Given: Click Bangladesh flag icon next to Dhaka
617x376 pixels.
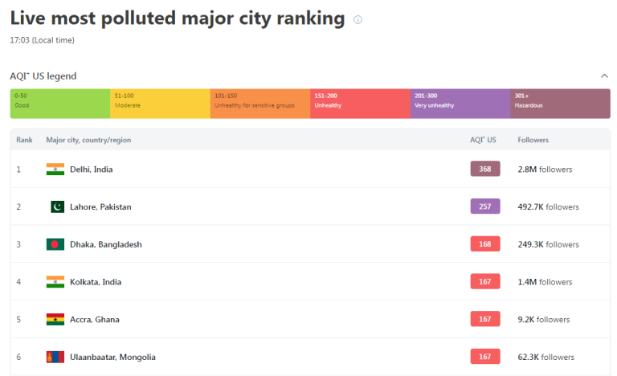Looking at the screenshot, I should pyautogui.click(x=55, y=244).
